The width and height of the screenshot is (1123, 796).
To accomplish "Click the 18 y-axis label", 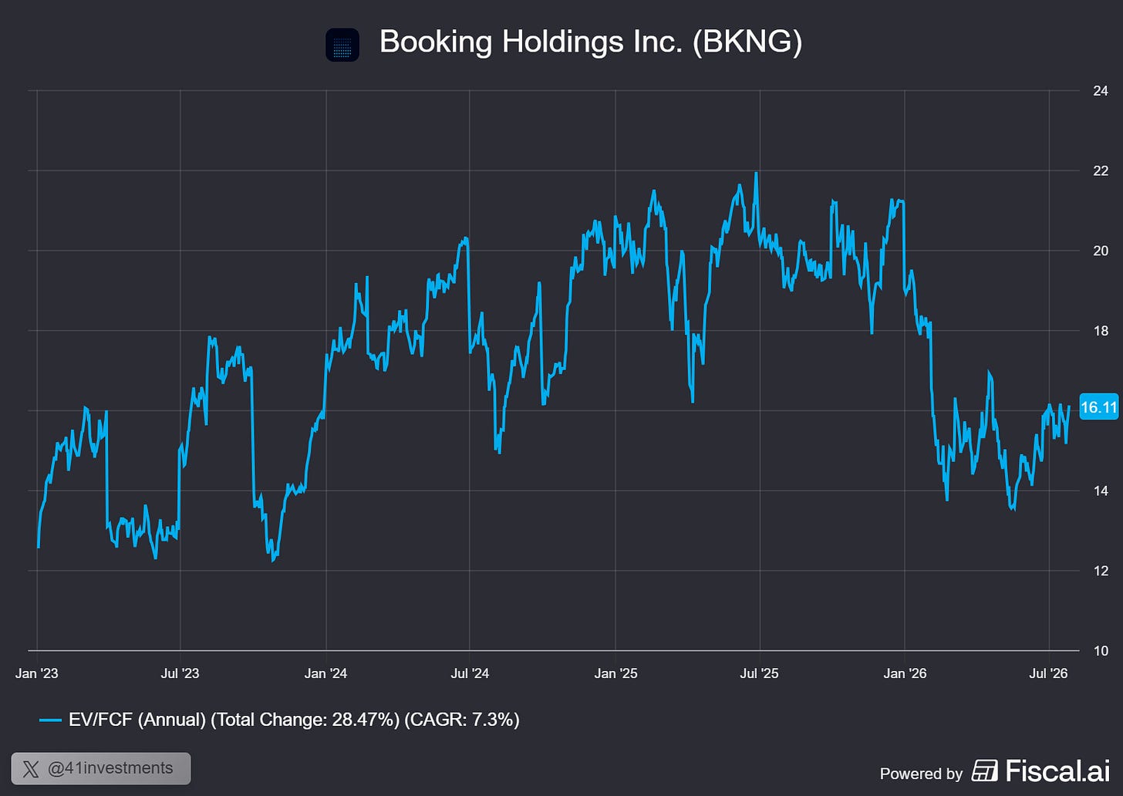I will pos(1101,331).
